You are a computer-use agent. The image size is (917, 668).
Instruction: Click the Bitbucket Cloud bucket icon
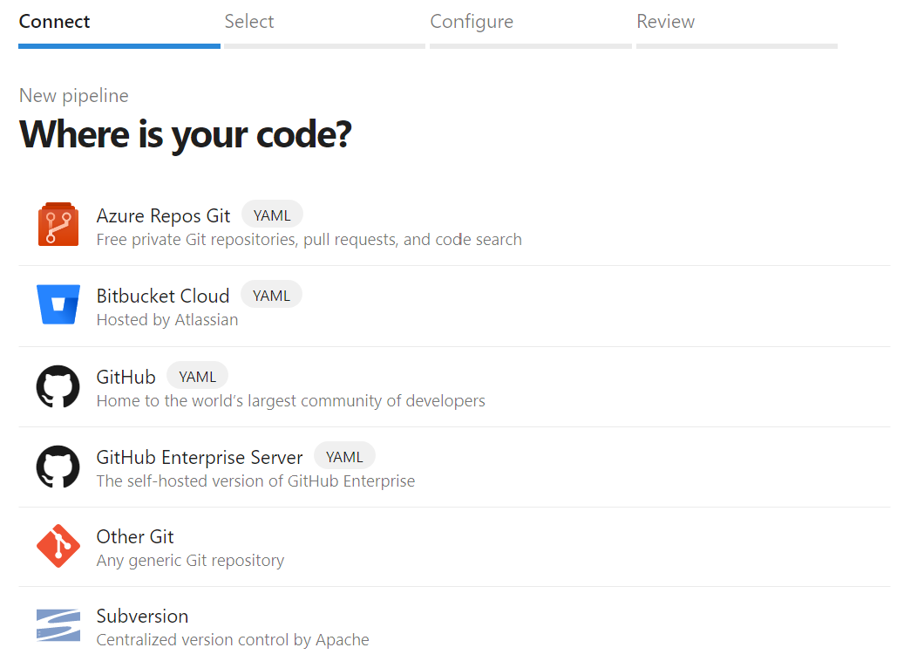pyautogui.click(x=58, y=304)
